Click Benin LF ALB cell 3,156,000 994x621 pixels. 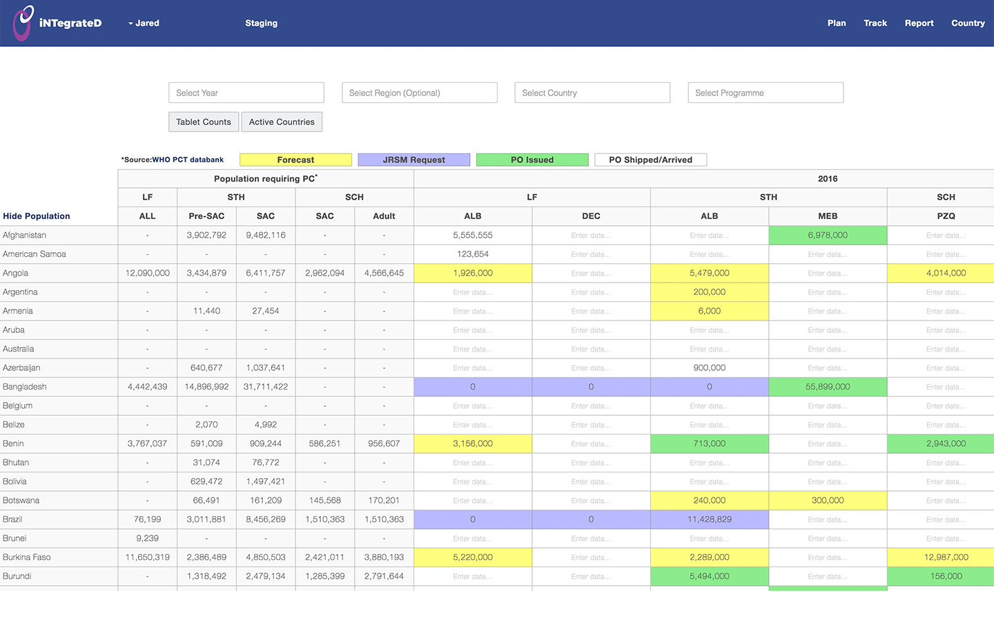click(x=473, y=444)
